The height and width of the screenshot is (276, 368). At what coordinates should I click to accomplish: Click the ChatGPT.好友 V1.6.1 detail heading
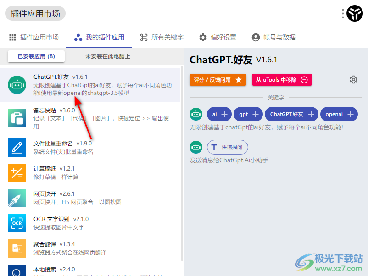233,60
